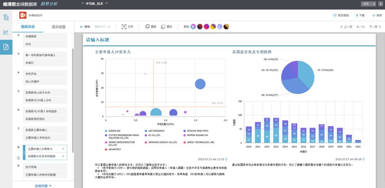Send to back using 置后

166,27
